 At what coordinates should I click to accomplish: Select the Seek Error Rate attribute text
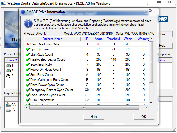[41, 65]
